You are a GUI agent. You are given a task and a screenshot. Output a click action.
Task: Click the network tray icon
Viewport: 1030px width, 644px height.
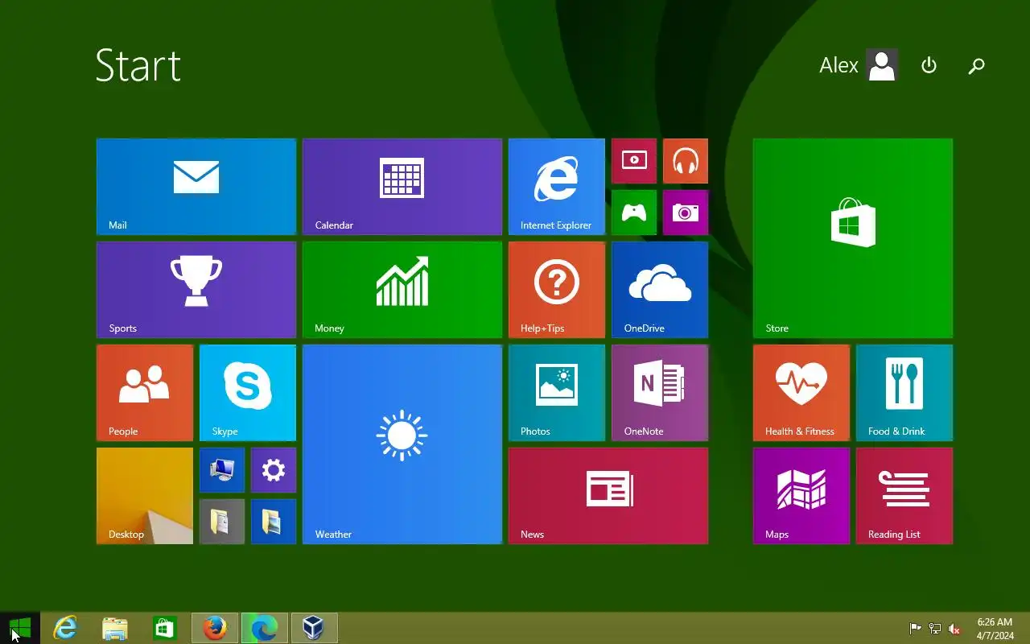click(x=934, y=629)
